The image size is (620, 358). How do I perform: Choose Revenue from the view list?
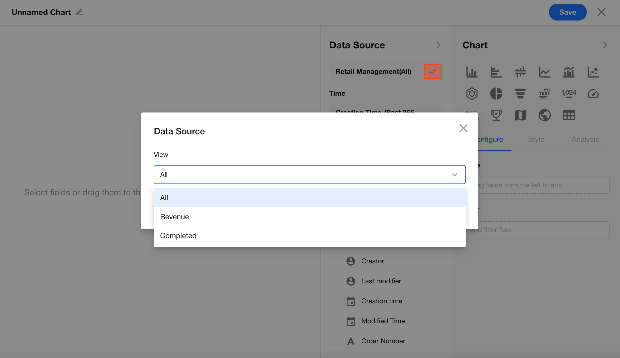(x=175, y=217)
